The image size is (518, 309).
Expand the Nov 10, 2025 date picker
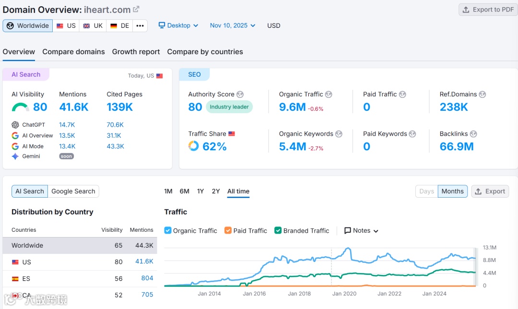click(233, 25)
